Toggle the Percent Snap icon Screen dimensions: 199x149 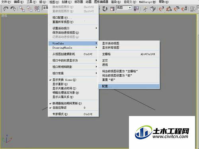(x=177, y=9)
